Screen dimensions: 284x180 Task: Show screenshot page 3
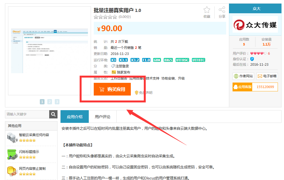point(57,102)
